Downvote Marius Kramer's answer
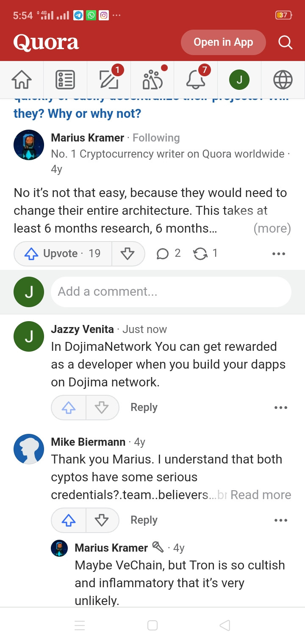 128,253
